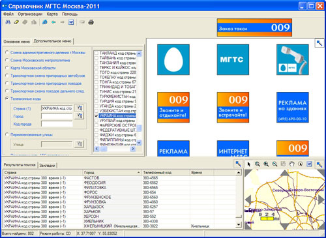Click the Word export icon in main toolbar
Viewport: 326px width, 238px height.
coord(71,22)
